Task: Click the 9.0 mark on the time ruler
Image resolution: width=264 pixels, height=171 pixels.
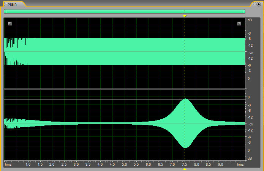Action: 221,165
